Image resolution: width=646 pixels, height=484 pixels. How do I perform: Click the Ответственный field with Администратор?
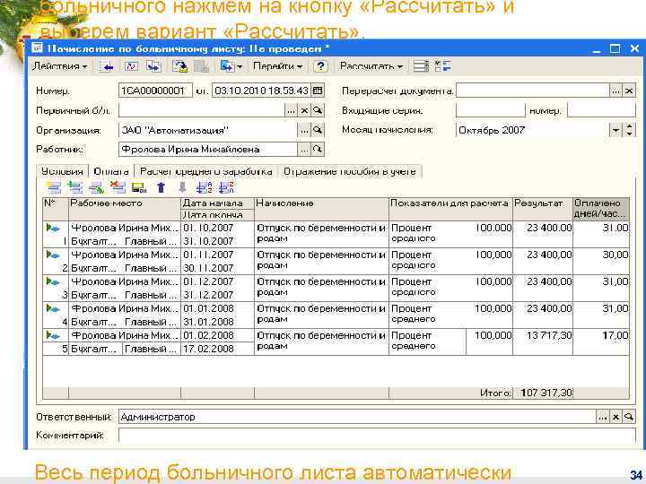point(357,417)
